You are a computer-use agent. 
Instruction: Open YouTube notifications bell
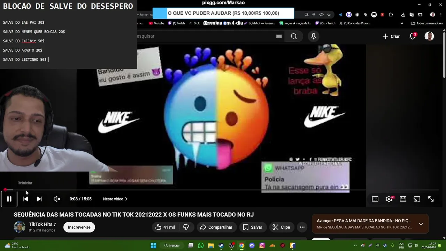[x=413, y=36]
